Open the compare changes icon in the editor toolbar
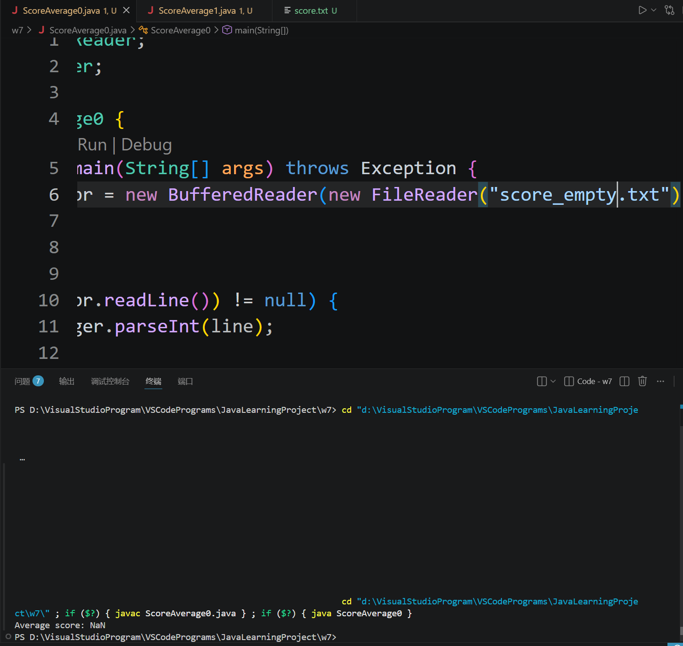683x646 pixels. [x=669, y=10]
